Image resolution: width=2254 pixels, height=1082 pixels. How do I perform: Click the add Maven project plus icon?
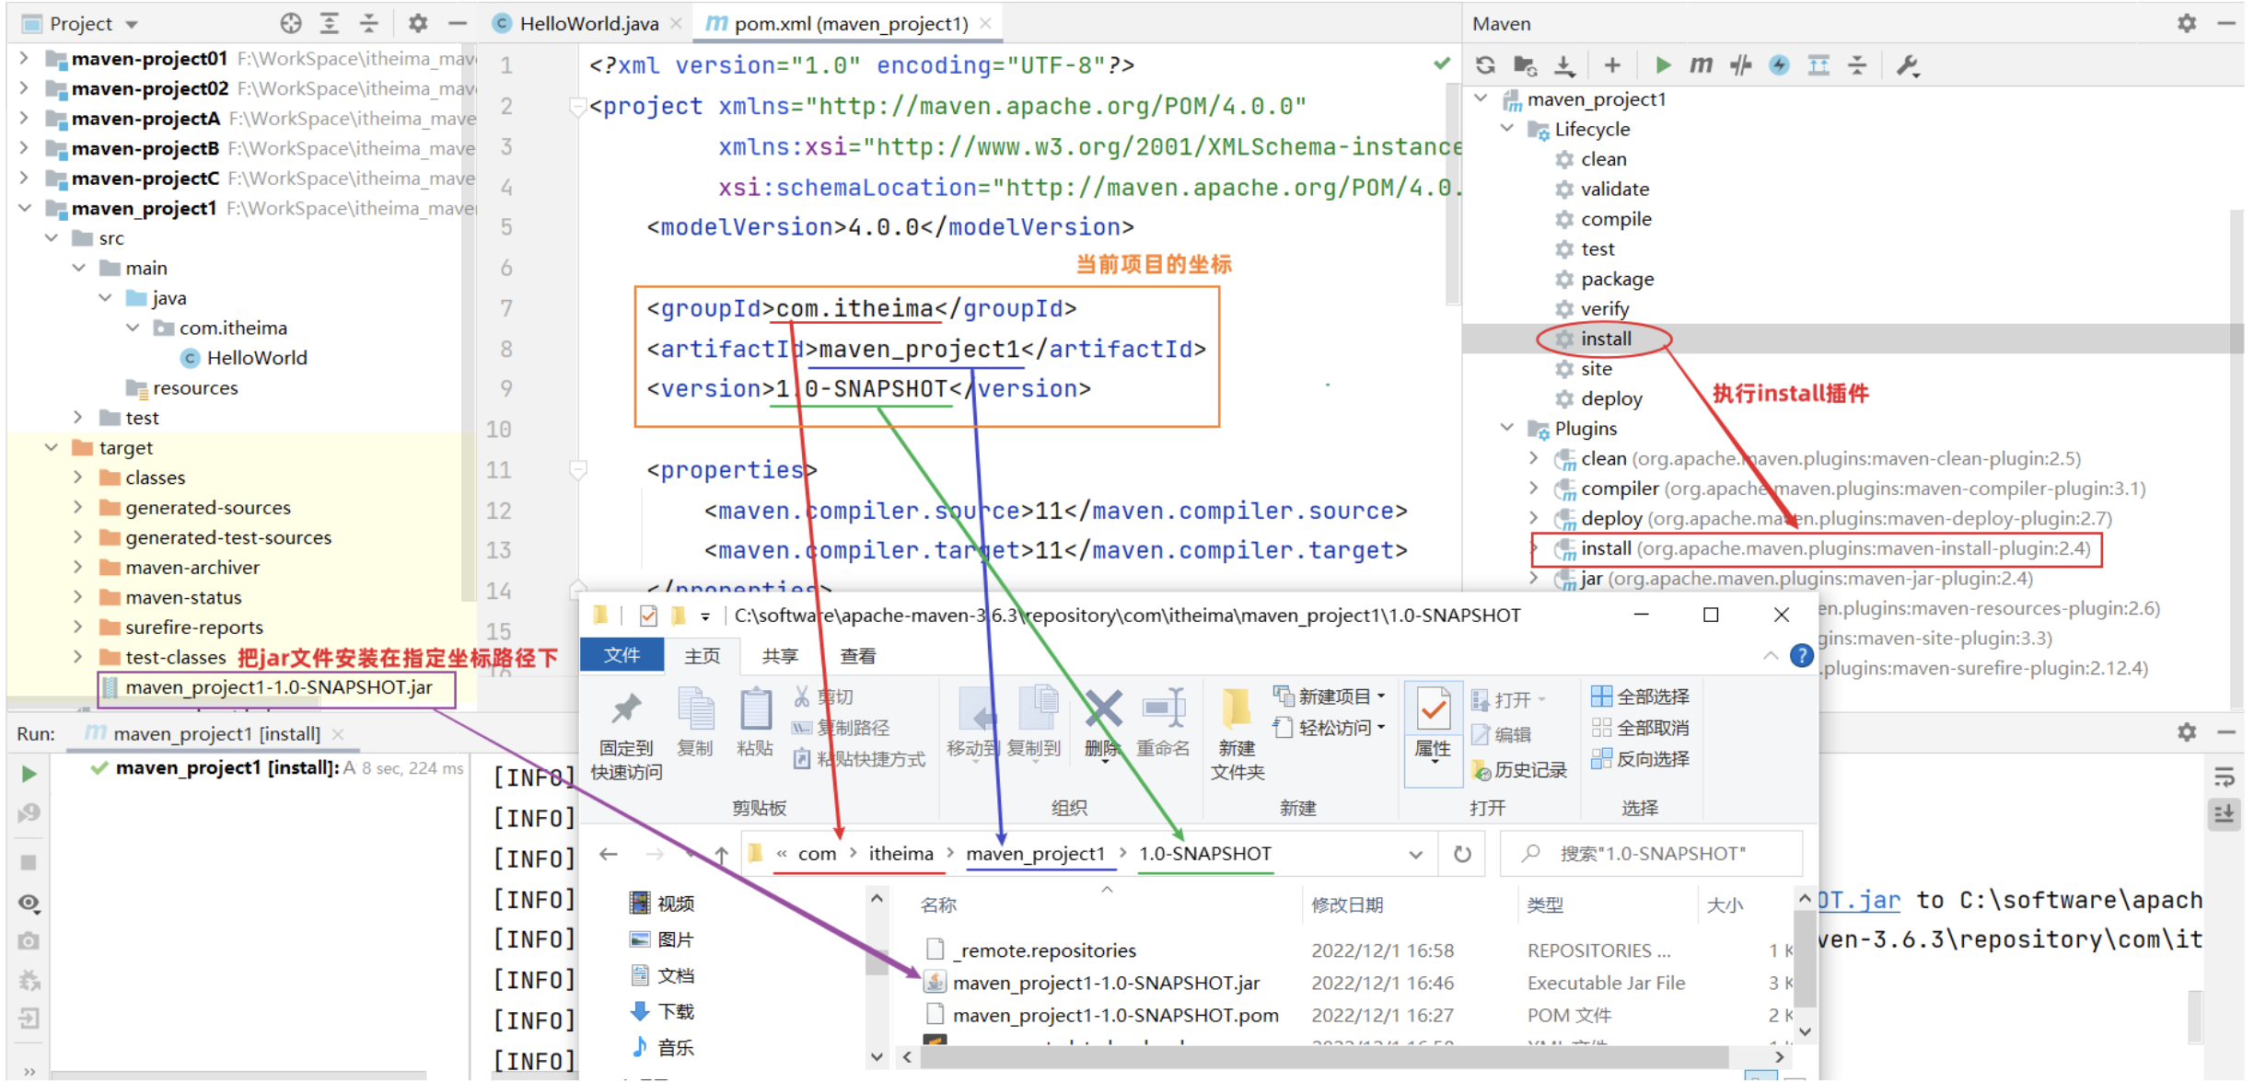click(x=1611, y=65)
